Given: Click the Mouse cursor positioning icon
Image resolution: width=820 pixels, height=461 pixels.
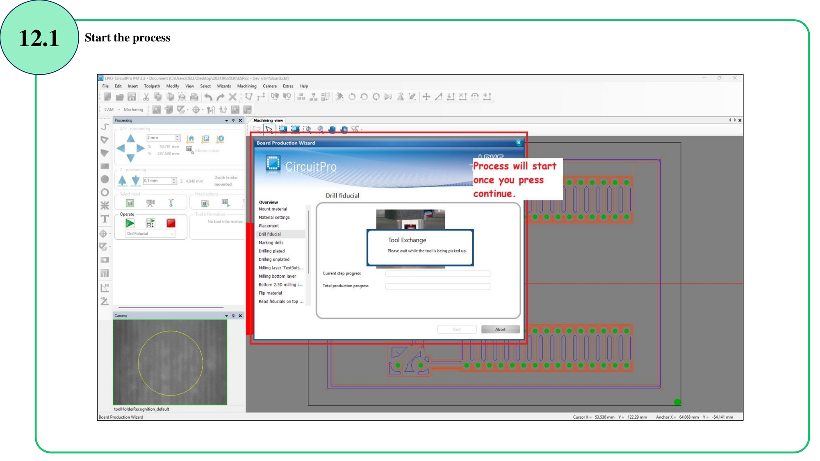Looking at the screenshot, I should pyautogui.click(x=190, y=150).
